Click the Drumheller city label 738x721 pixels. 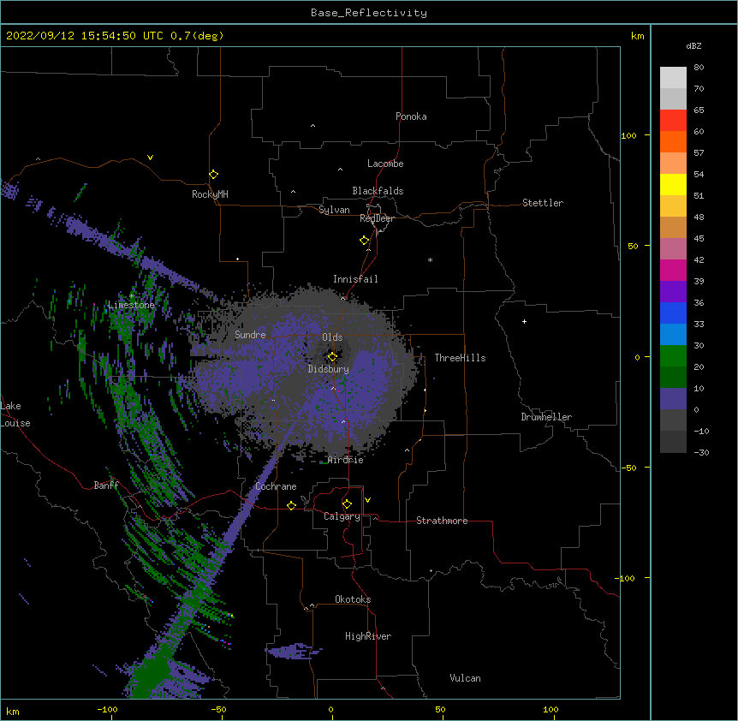coord(546,417)
